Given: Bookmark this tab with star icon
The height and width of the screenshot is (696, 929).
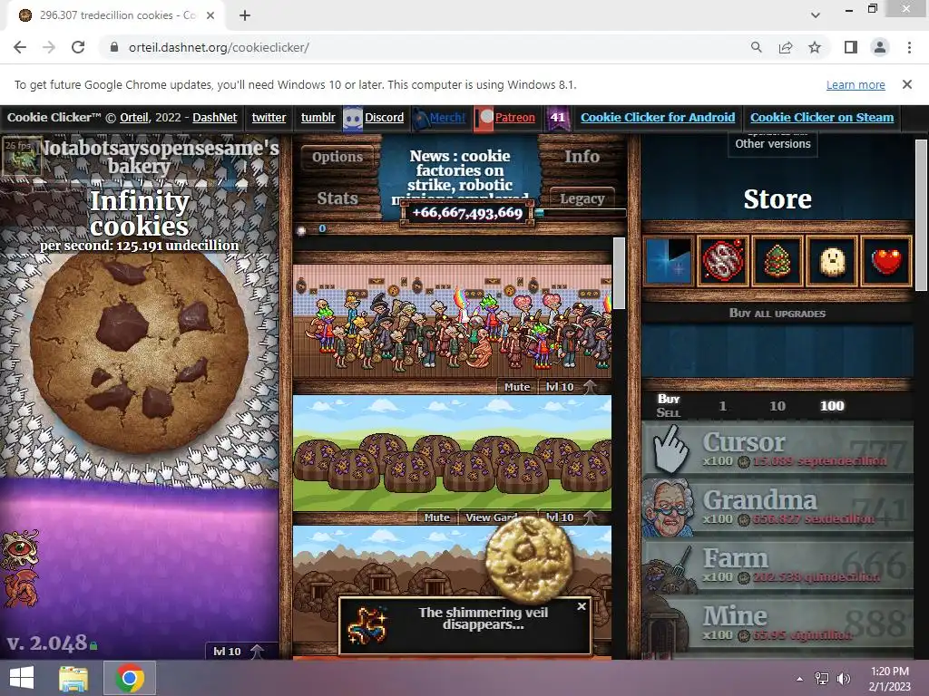Looking at the screenshot, I should (815, 47).
